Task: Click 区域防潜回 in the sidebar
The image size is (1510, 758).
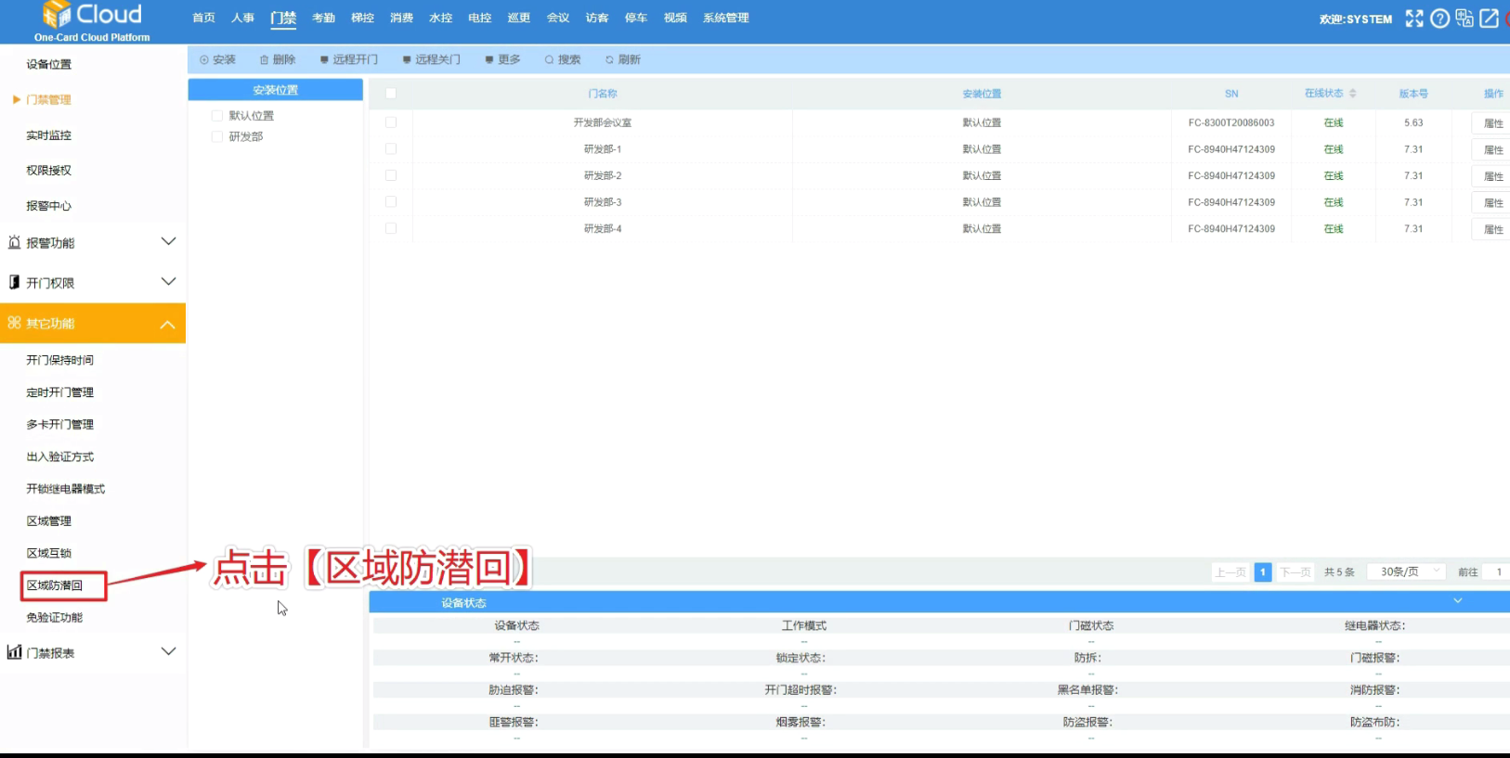Action: (55, 585)
